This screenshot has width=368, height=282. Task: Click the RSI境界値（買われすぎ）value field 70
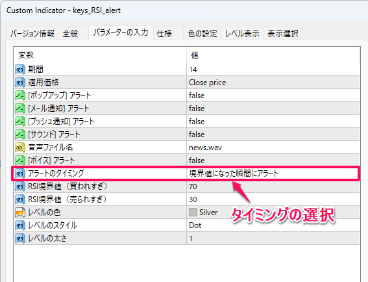point(273,186)
